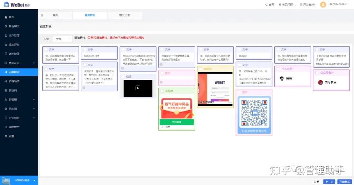Viewport: 354px width, 185px height.
Task: Click the 国际家居 official account avatar
Action: tap(320, 82)
